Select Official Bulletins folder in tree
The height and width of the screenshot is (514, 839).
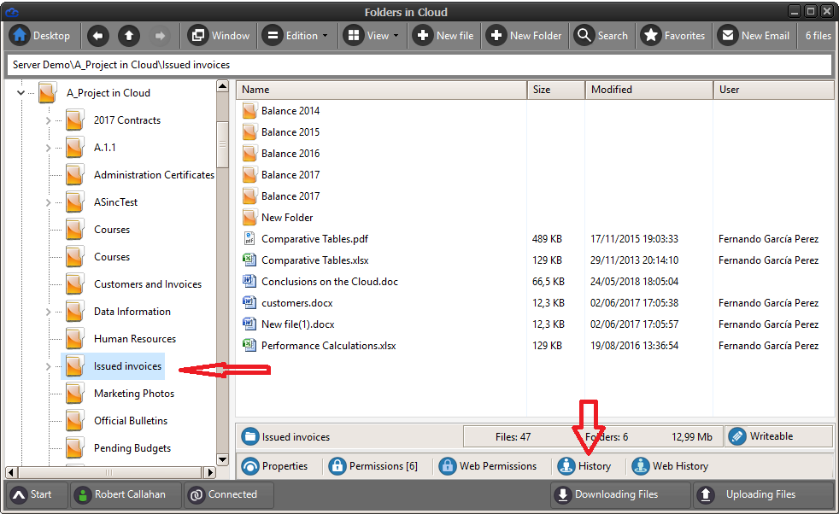[x=131, y=420]
